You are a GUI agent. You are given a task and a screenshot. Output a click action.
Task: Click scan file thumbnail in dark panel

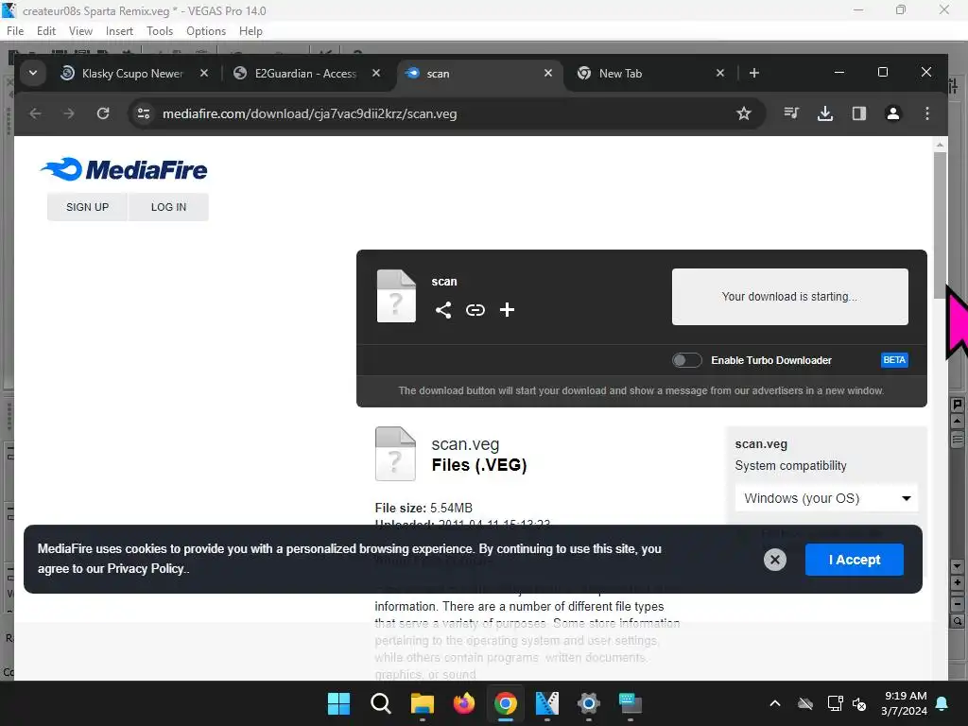pos(396,296)
